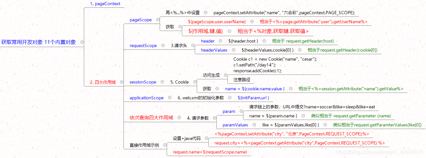Click the 3.请求头 node
This screenshot has width=426, height=158.
pyautogui.click(x=179, y=45)
